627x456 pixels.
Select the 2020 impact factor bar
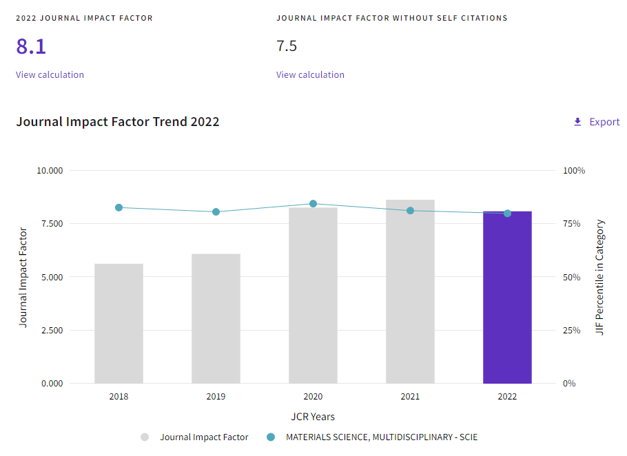coord(313,296)
